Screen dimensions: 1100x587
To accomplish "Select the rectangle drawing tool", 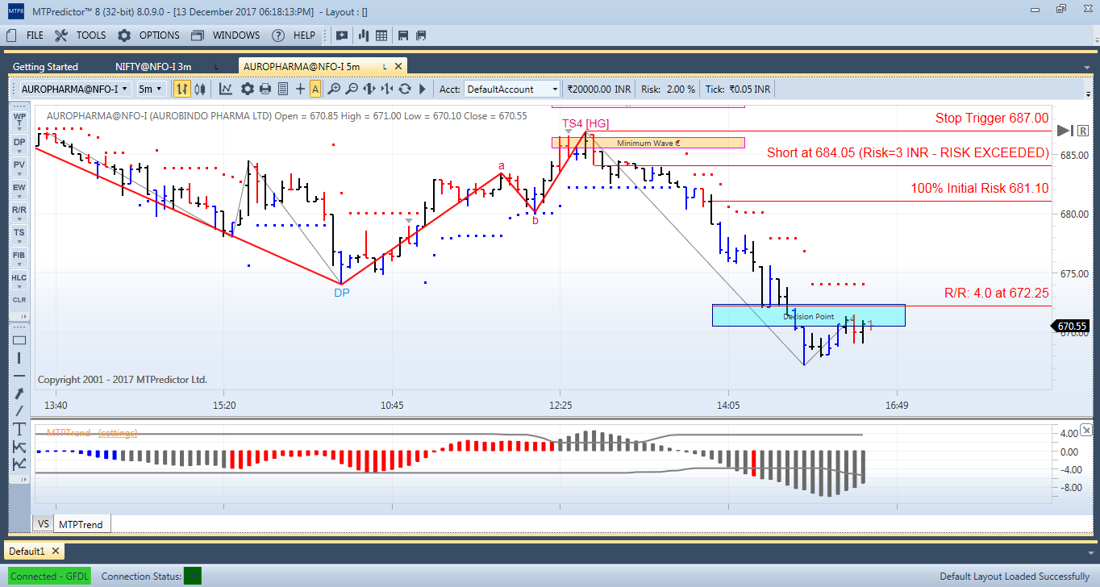I will pyautogui.click(x=19, y=339).
